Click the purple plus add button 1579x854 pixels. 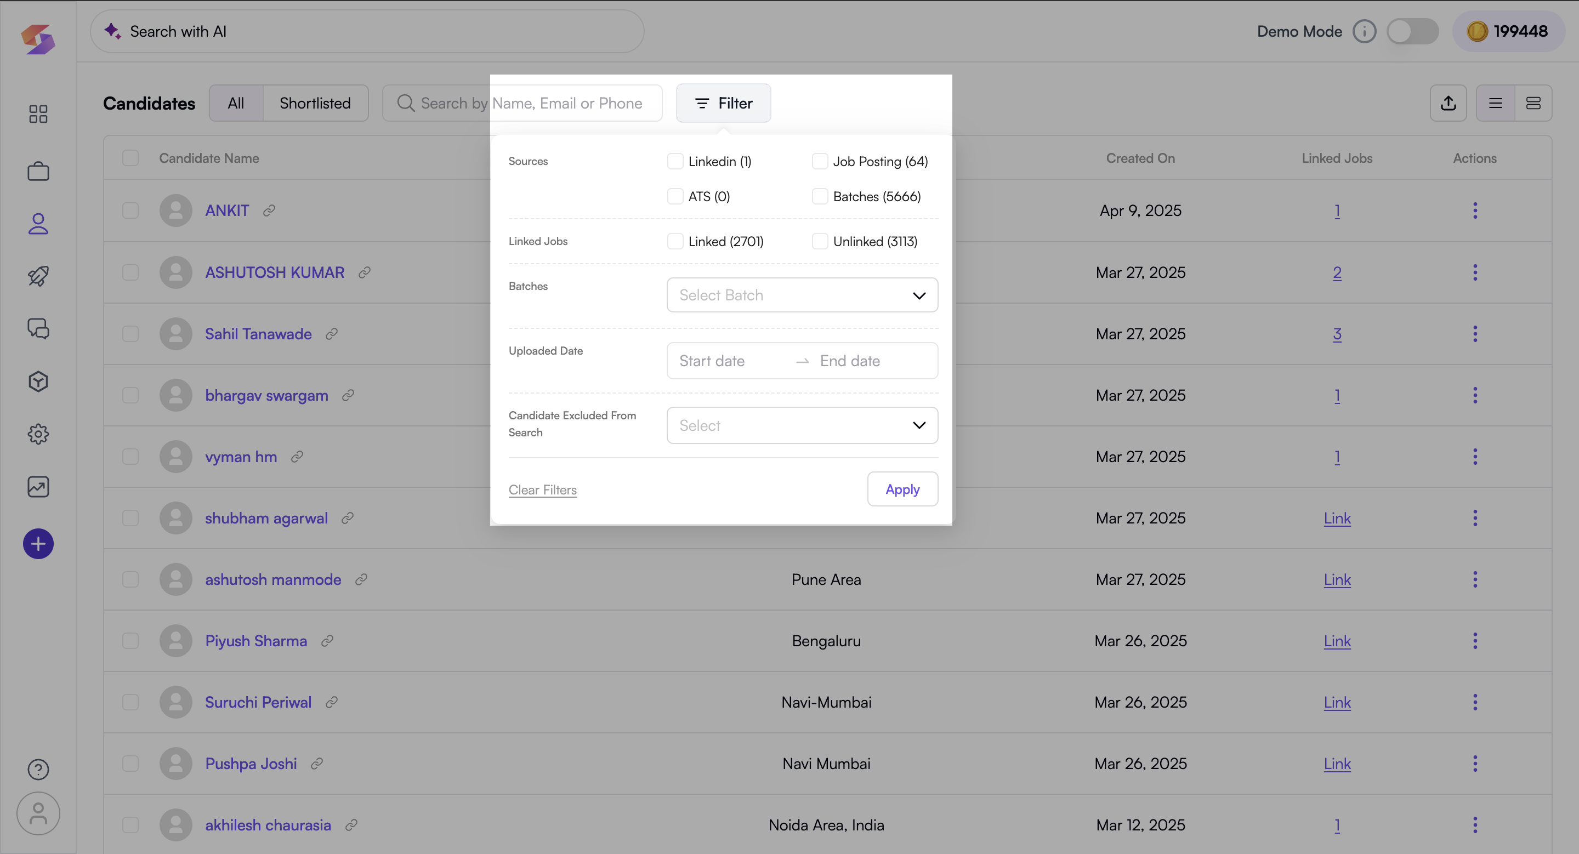[38, 544]
